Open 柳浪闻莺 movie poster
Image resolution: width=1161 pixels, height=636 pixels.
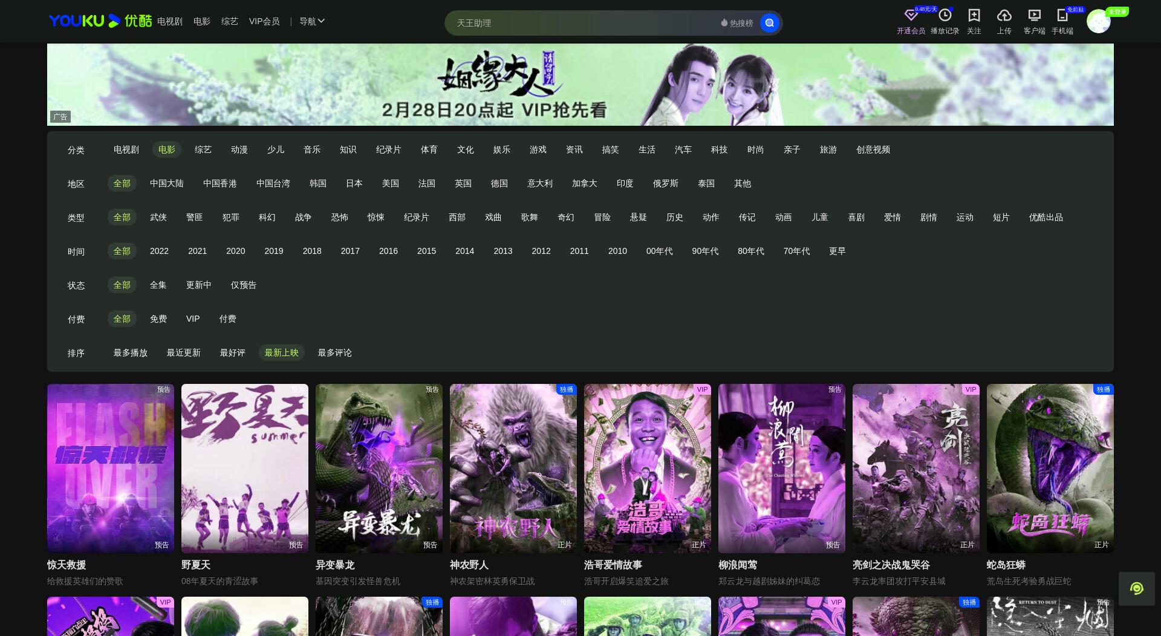[x=782, y=468]
